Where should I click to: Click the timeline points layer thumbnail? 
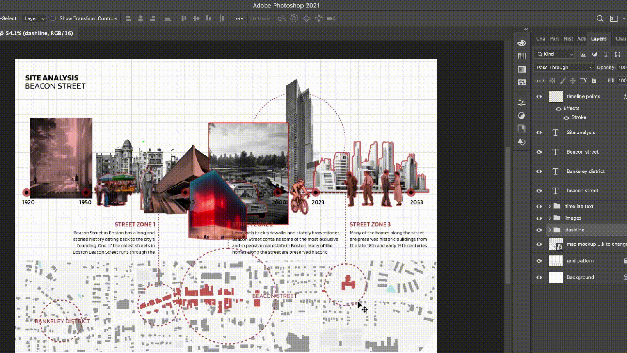555,97
